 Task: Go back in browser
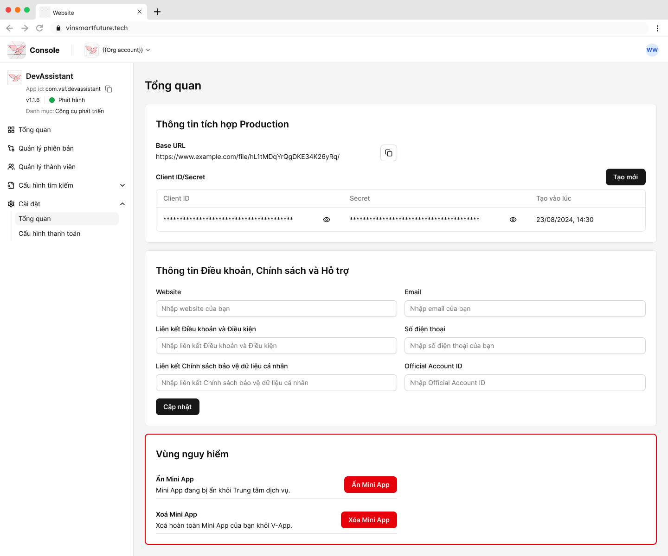(x=10, y=28)
